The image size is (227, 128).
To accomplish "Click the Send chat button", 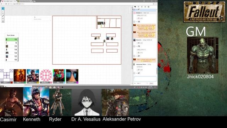I will 151,83.
